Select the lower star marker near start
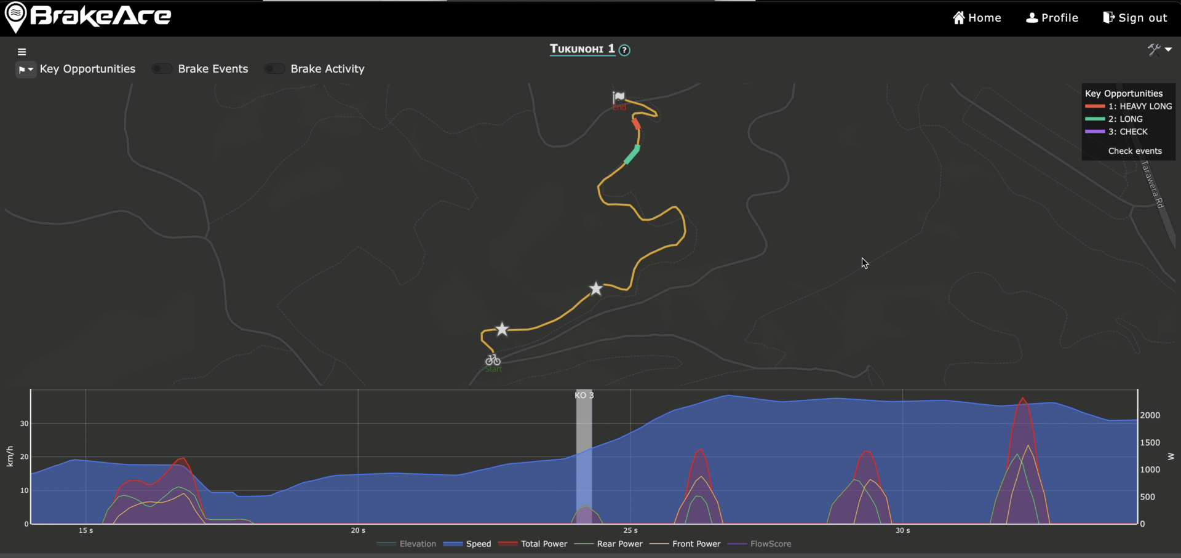This screenshot has width=1181, height=558. 502,329
